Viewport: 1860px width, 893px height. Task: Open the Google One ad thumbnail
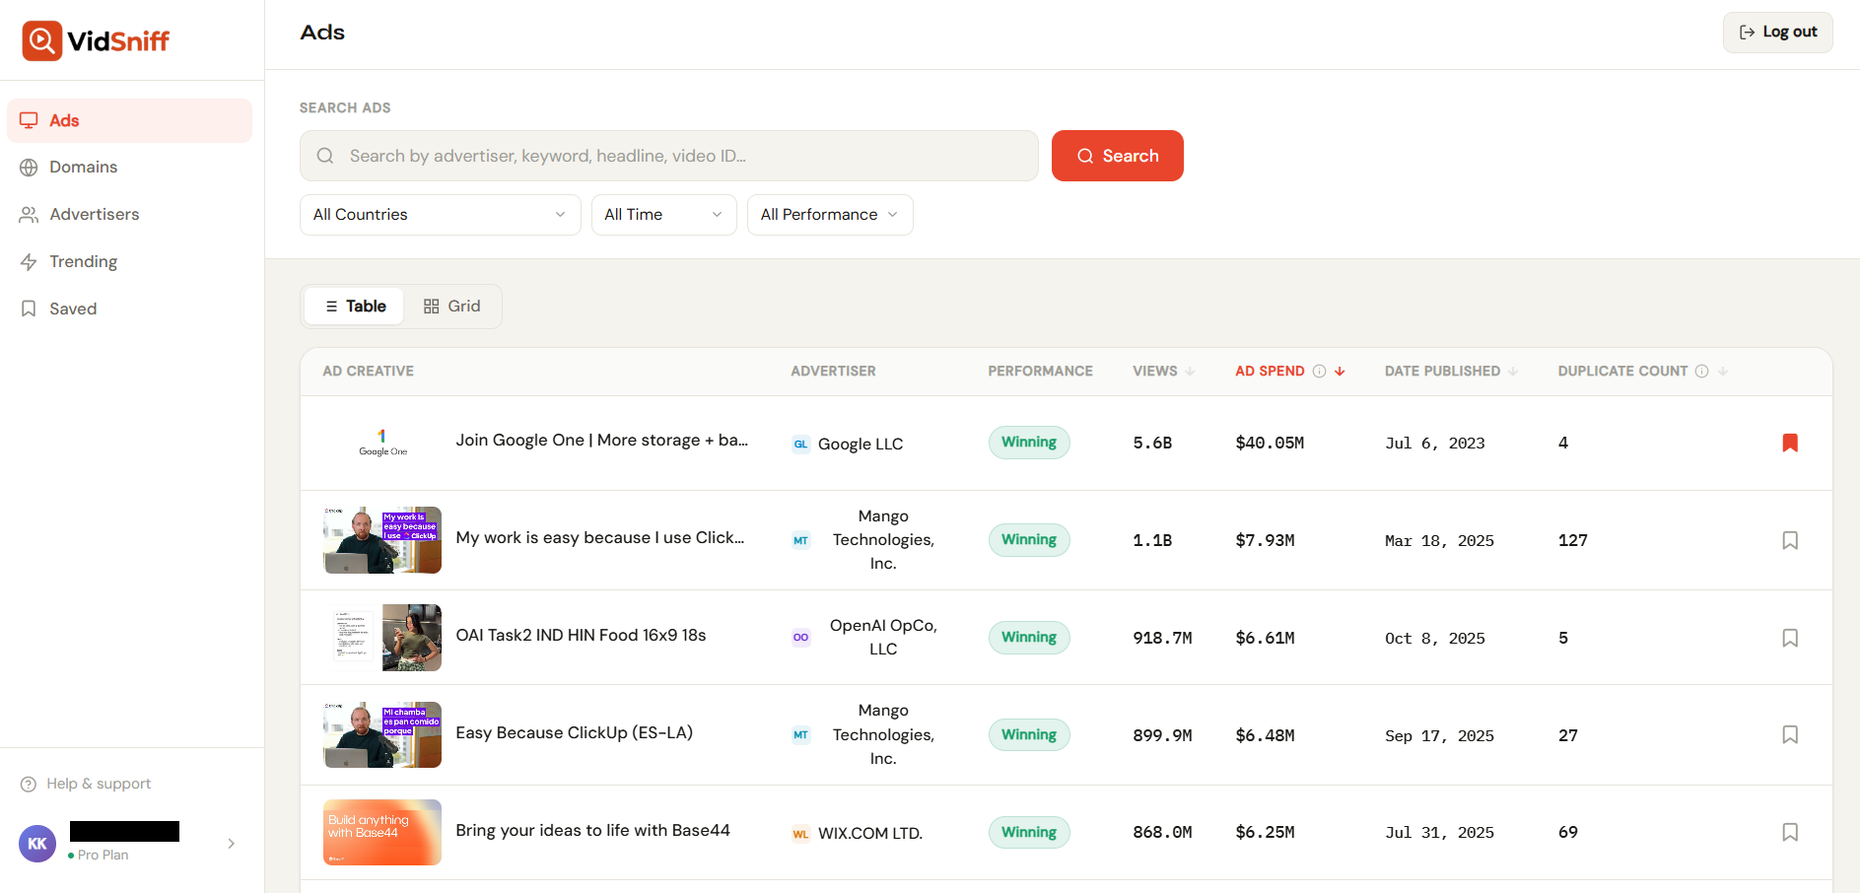tap(382, 444)
